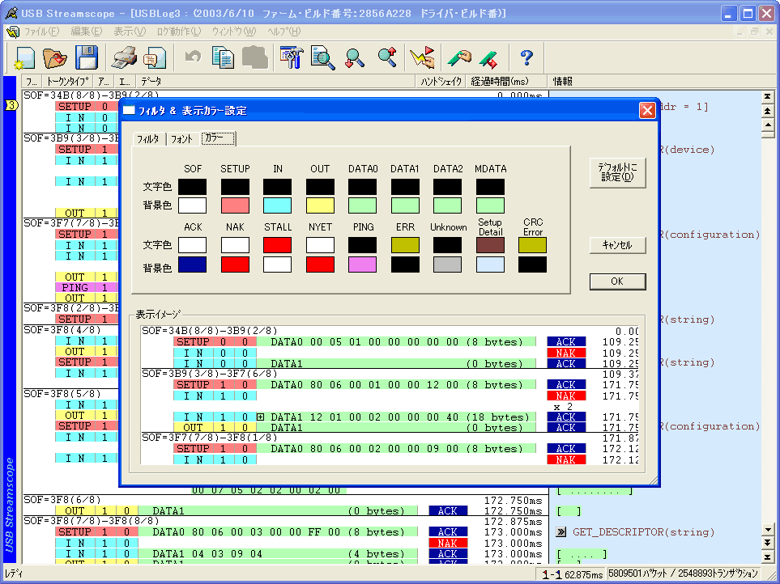Screen dimensions: 780x584
Task: Open a log file with the folder icon
Action: [55, 58]
